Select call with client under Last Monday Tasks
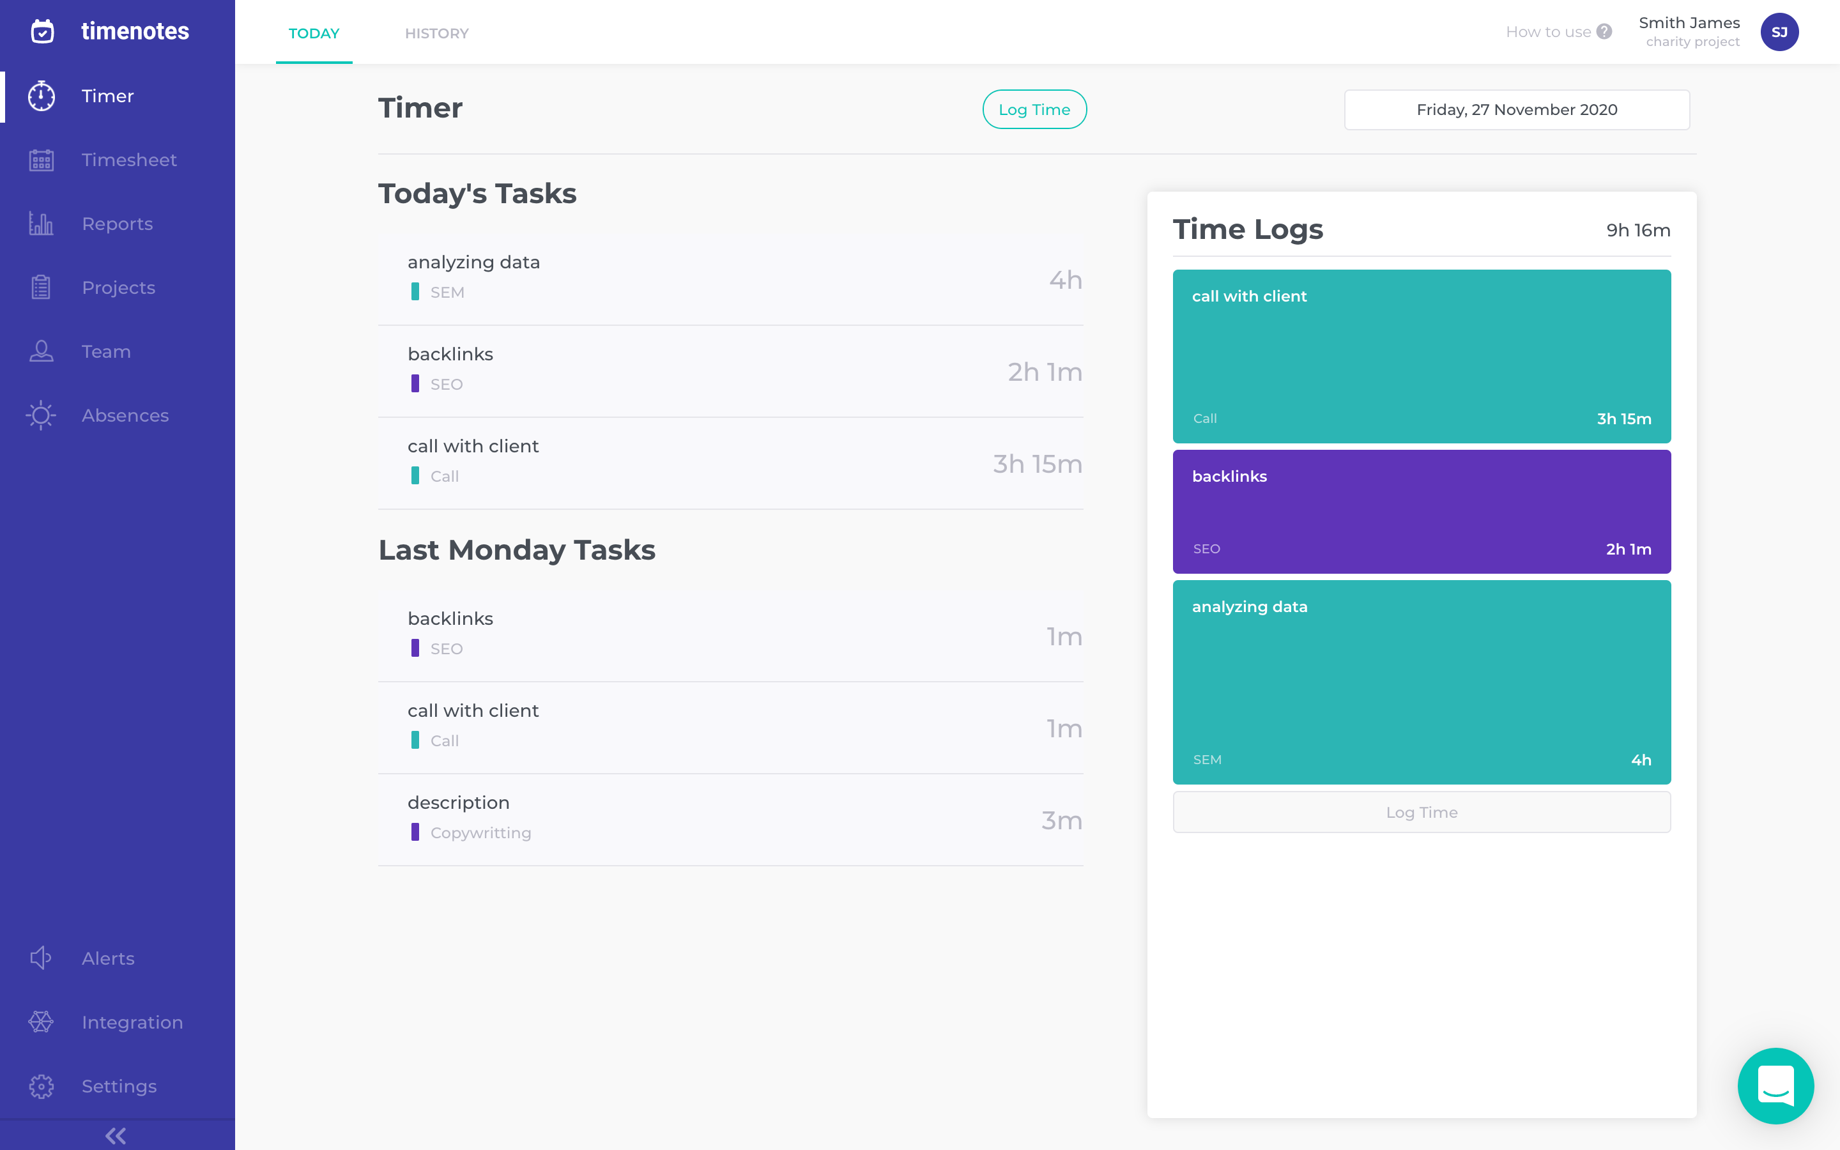The height and width of the screenshot is (1150, 1840). (731, 728)
